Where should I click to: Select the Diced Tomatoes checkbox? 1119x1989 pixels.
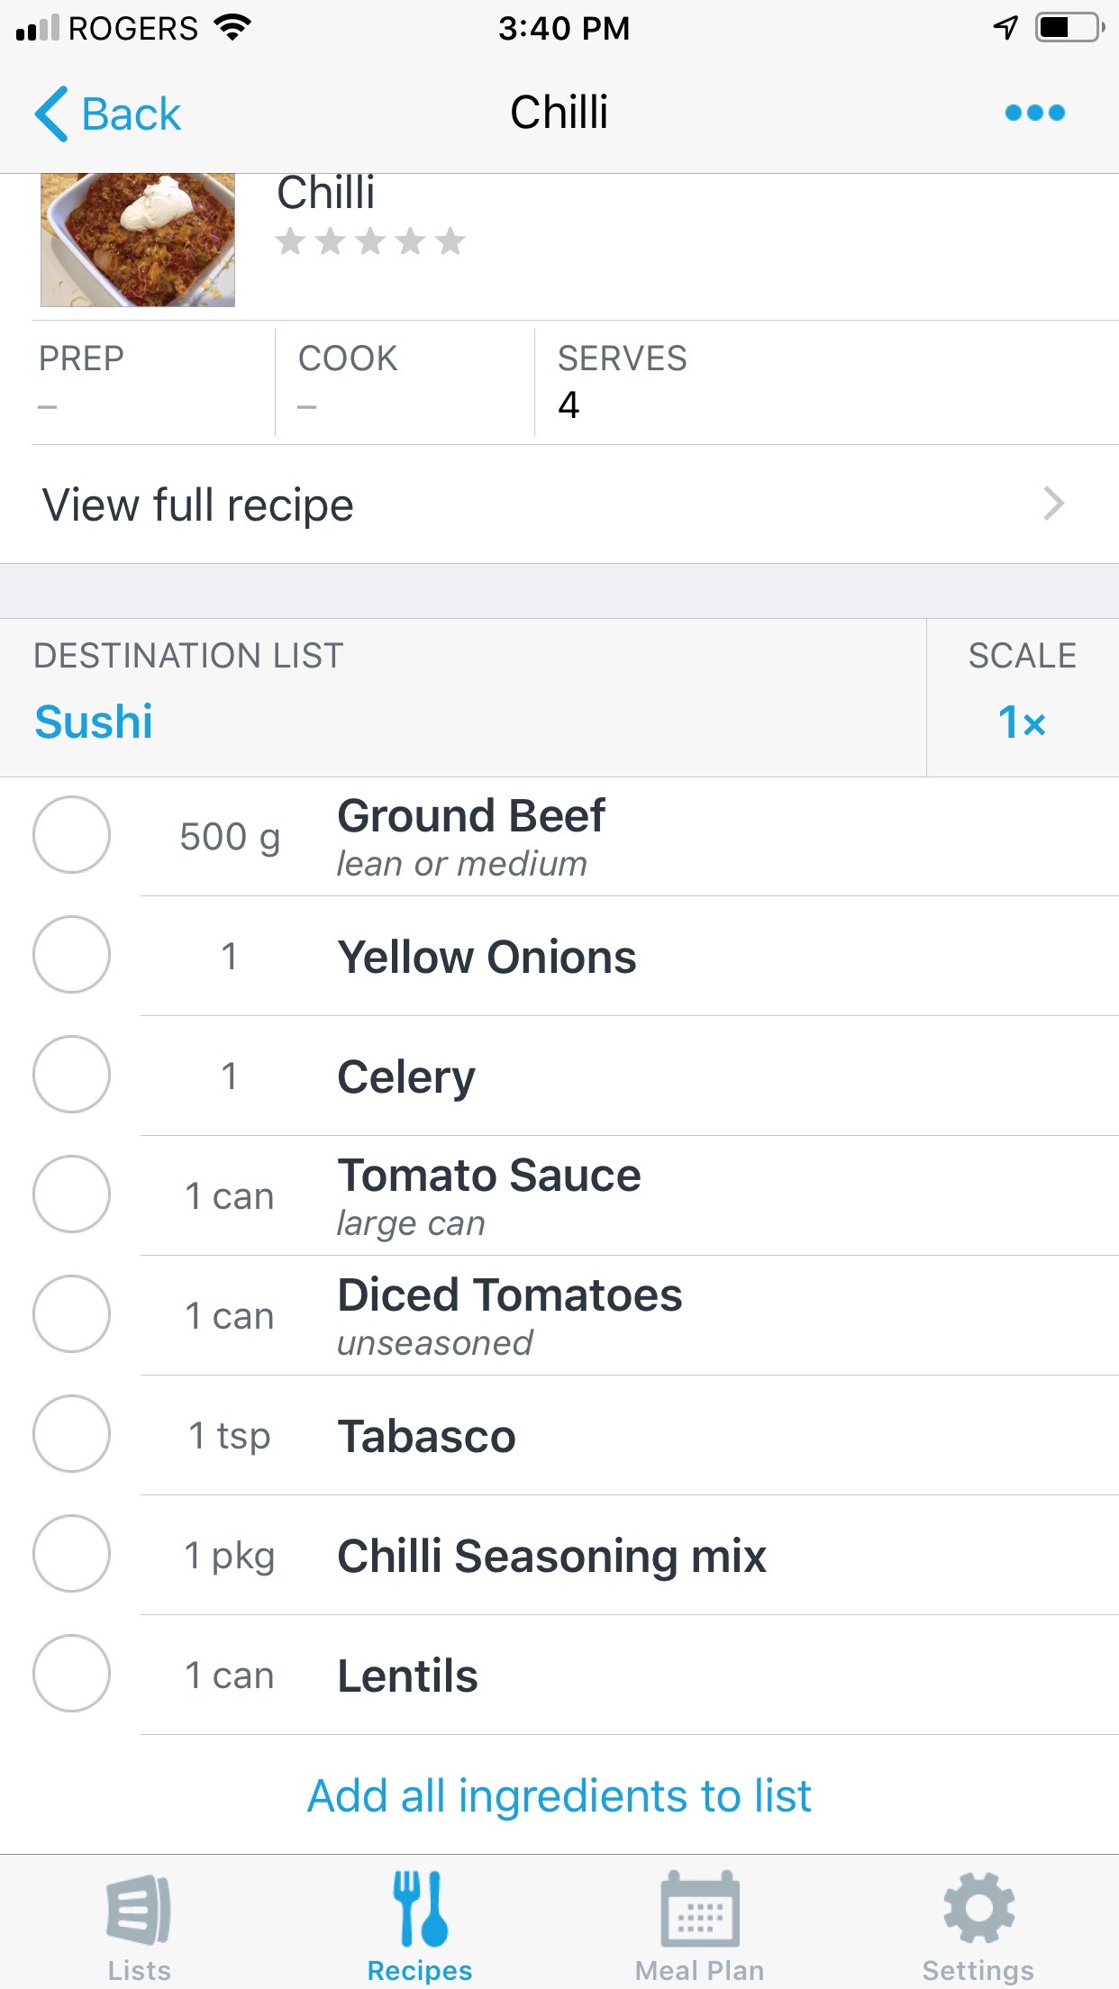point(71,1314)
